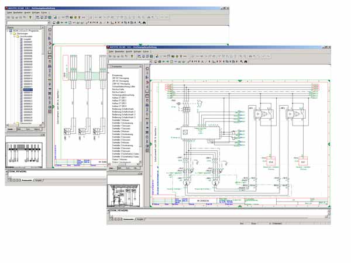Open combo box arrow in front toolbar
The width and height of the screenshot is (351, 263).
click(150, 61)
